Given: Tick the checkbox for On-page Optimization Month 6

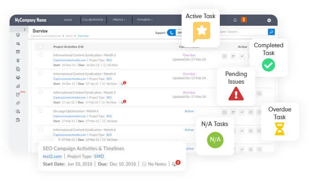Looking at the screenshot, I should tap(41, 111).
